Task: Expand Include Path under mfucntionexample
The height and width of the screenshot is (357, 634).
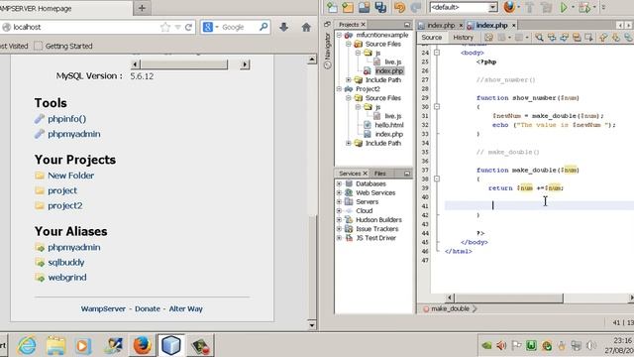Action: click(x=349, y=80)
